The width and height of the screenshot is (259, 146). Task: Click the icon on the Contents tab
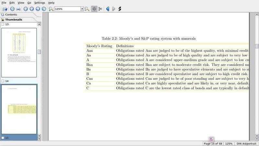tap(3, 15)
